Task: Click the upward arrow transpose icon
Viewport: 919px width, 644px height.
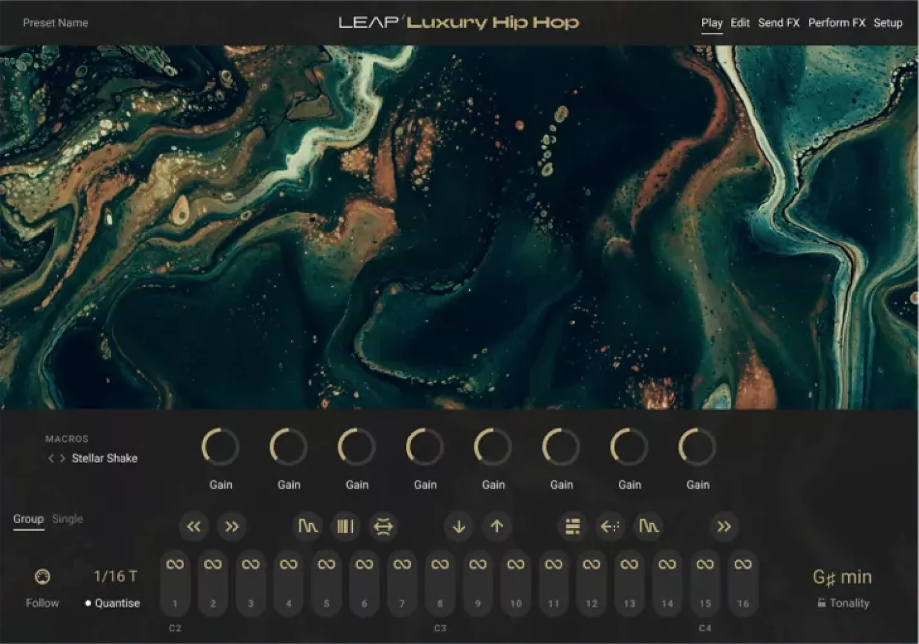Action: point(496,526)
